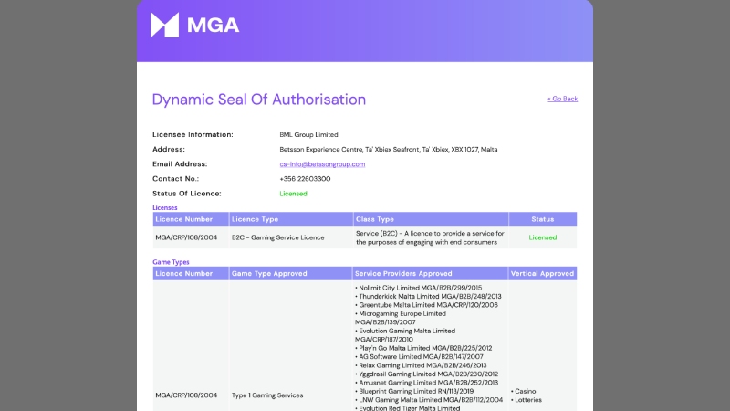Click the Licensee Information label
The image size is (730, 411).
pos(193,134)
